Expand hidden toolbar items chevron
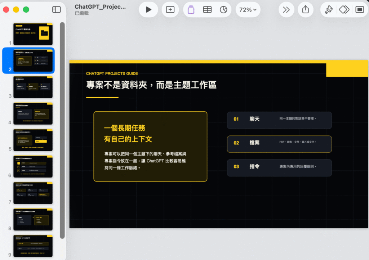369x260 pixels. [x=286, y=10]
